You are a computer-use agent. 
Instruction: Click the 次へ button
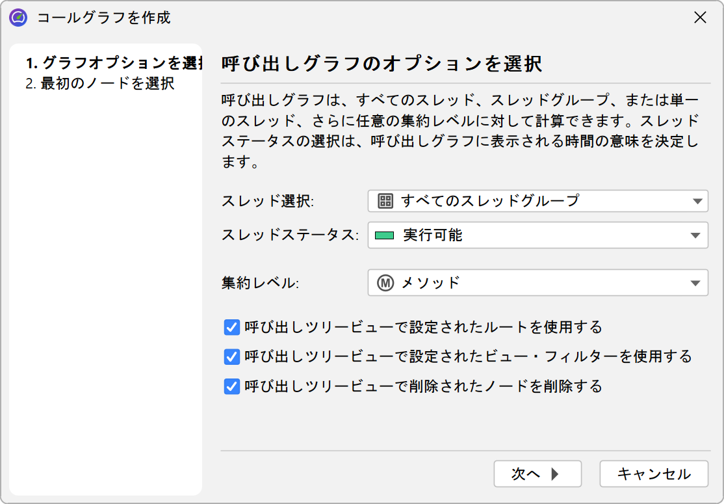tap(537, 474)
